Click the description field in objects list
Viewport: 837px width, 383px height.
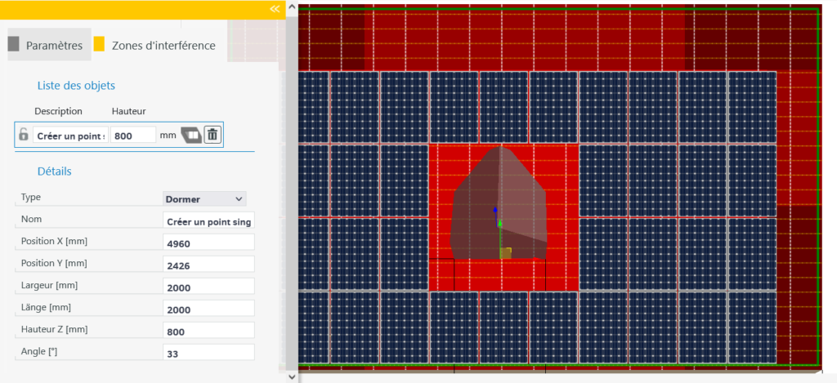71,135
